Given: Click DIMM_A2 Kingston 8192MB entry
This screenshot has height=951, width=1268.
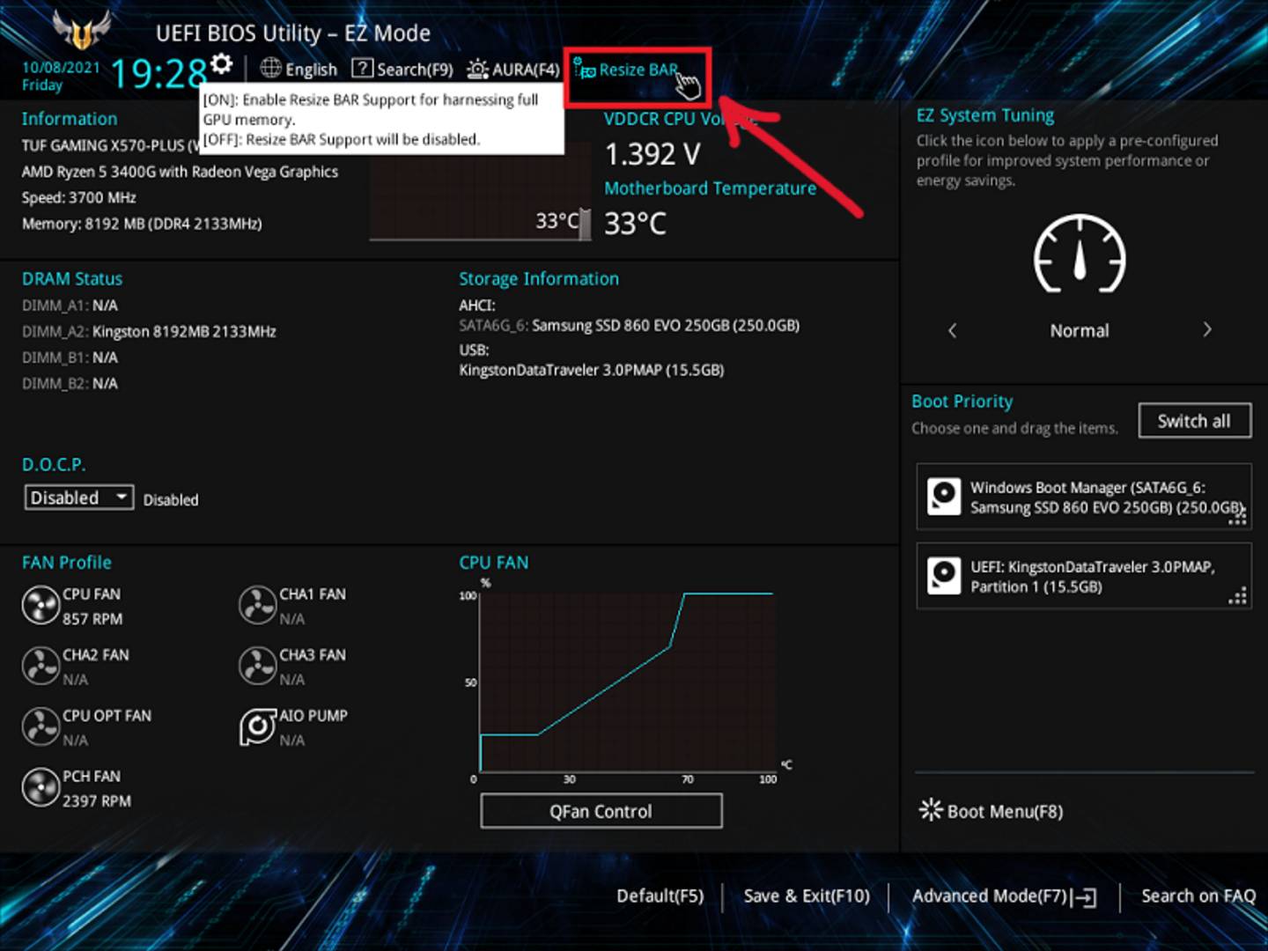Looking at the screenshot, I should pos(149,331).
